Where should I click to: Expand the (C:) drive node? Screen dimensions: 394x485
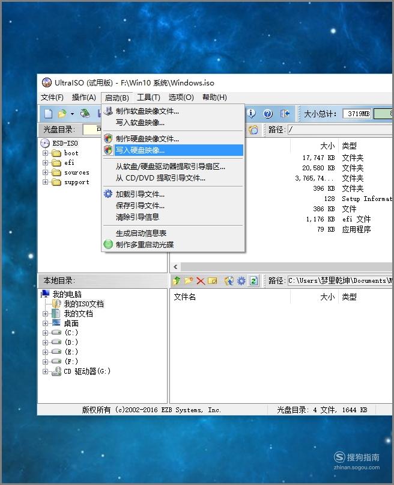click(x=46, y=333)
